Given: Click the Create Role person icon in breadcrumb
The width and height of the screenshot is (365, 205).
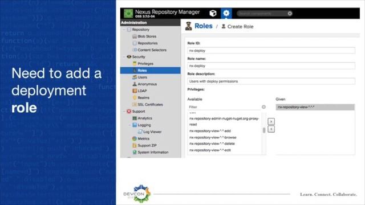Looking at the screenshot, I should (x=224, y=26).
